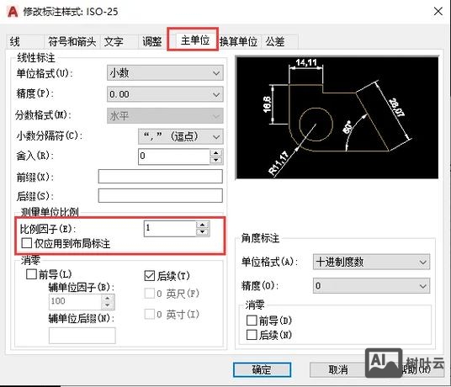This screenshot has width=451, height=387.
Task: Open the 精度(P) dropdown showing 0.00
Action: pos(165,94)
